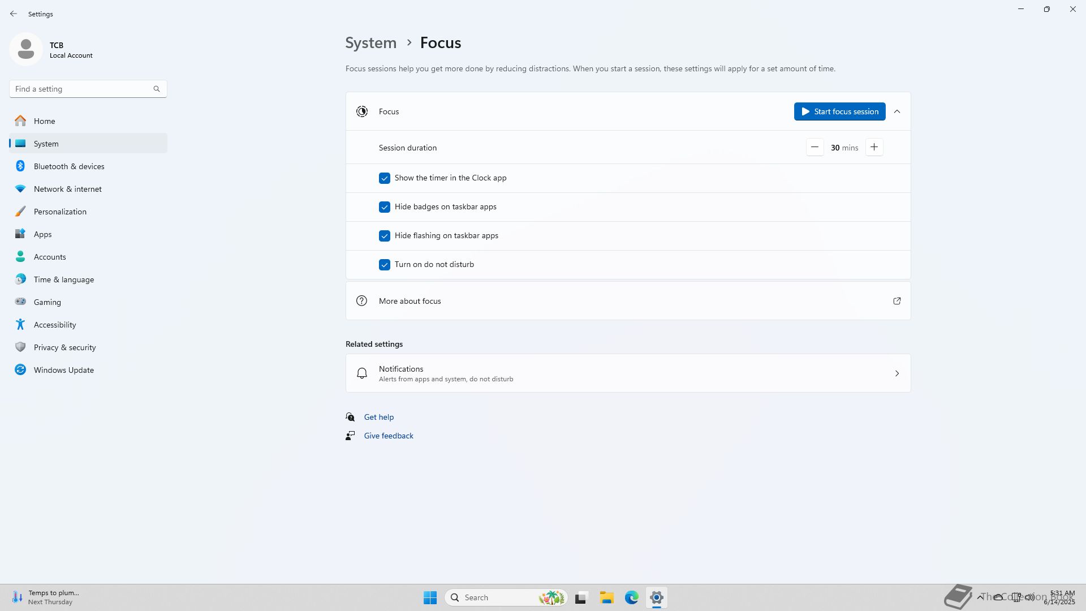Start focus session
1086x611 pixels.
(x=839, y=111)
